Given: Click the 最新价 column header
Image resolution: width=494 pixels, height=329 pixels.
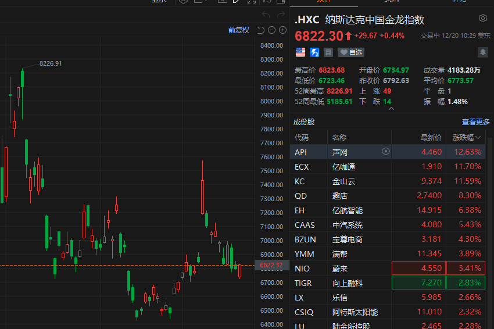Looking at the screenshot, I should (431, 138).
